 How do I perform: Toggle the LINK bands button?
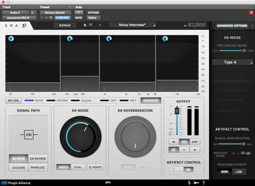click(13, 100)
